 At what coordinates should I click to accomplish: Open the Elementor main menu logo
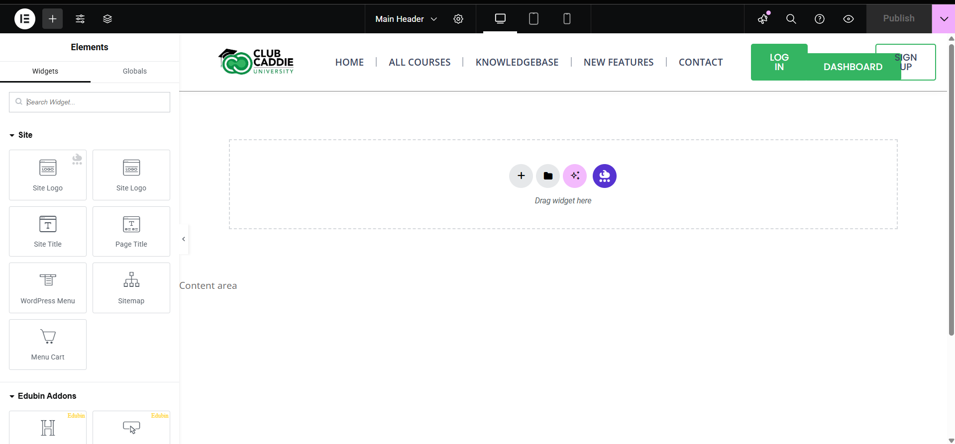(25, 19)
